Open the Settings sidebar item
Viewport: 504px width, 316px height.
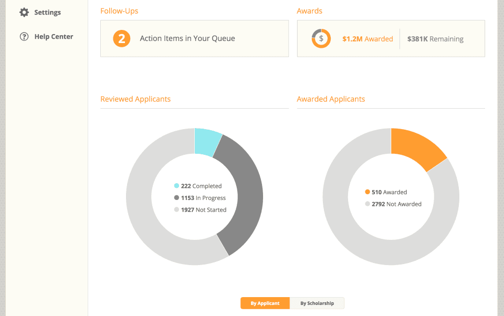(x=47, y=12)
